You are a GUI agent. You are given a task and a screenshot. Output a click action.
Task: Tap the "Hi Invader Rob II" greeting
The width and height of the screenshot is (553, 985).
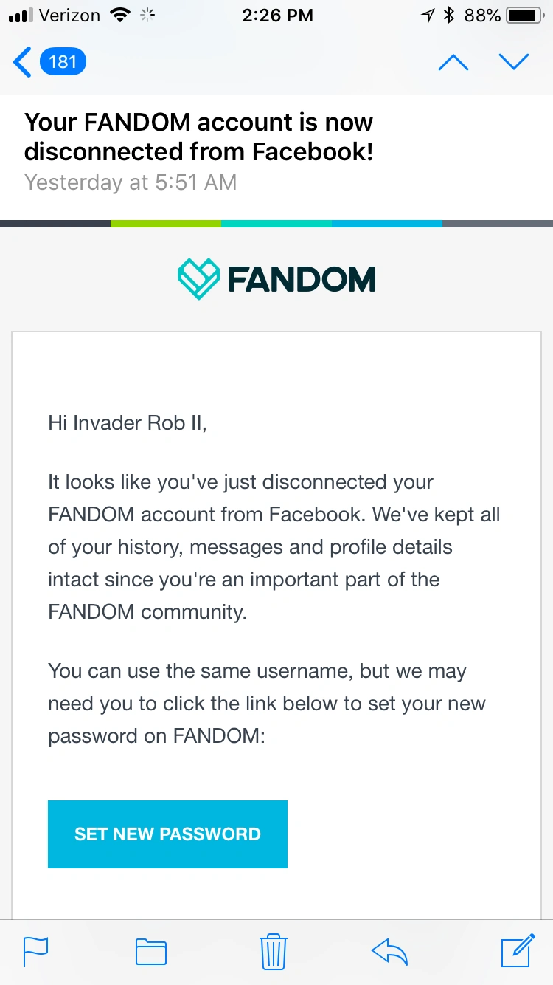coord(127,423)
